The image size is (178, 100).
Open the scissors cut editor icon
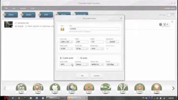[x=164, y=24]
